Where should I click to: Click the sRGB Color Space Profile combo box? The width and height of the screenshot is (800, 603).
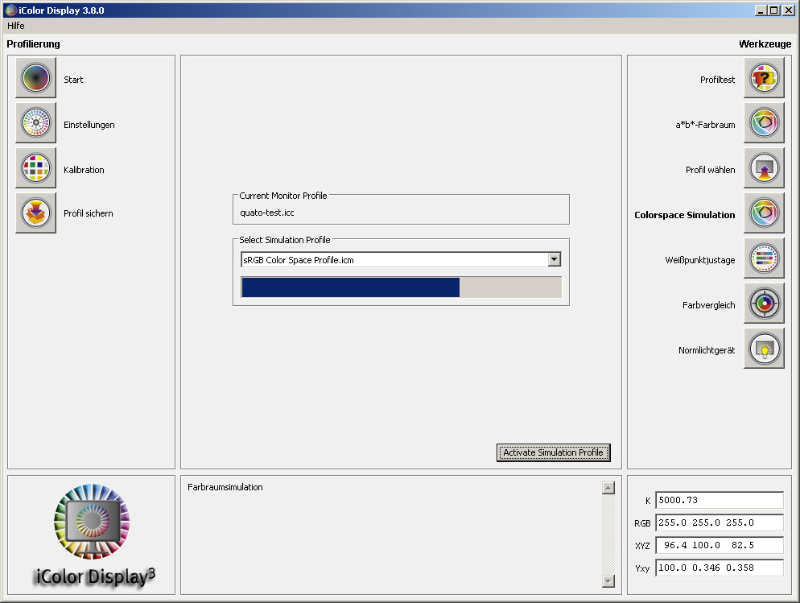click(x=401, y=260)
